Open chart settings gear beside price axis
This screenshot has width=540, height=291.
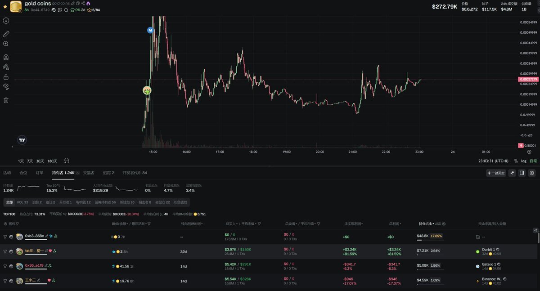click(x=529, y=152)
